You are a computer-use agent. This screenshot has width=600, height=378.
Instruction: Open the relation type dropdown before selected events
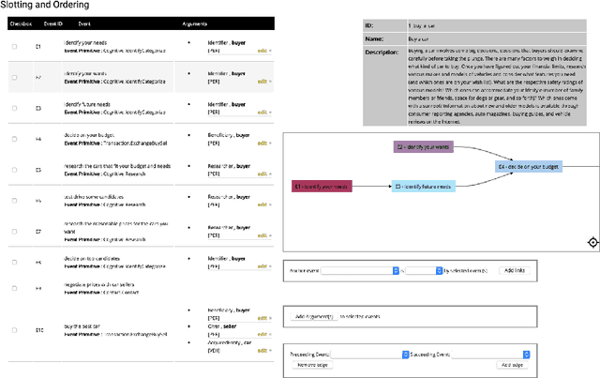(418, 270)
